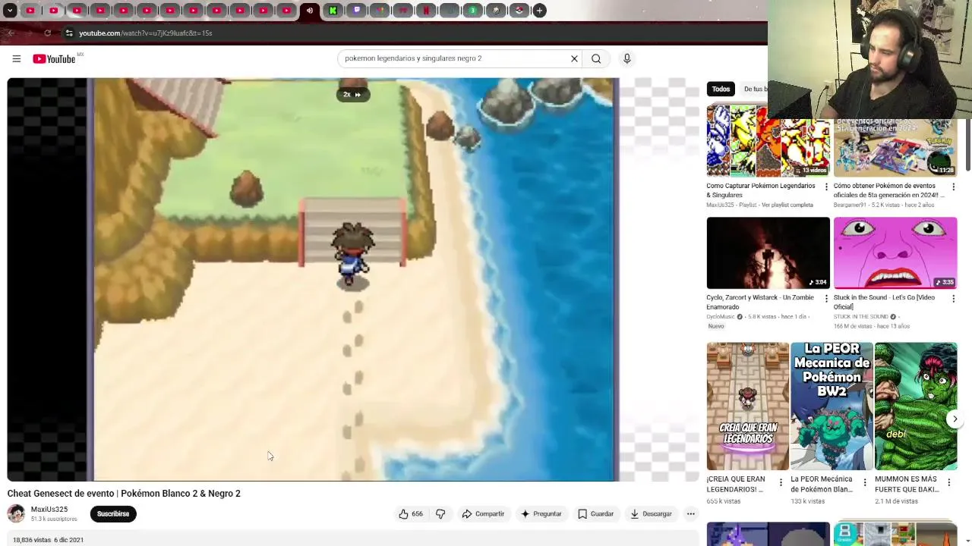Open the MaxiUs325 channel name link

[x=49, y=510]
